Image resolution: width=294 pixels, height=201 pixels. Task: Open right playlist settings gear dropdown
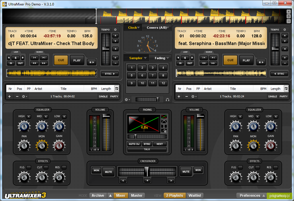(194, 96)
